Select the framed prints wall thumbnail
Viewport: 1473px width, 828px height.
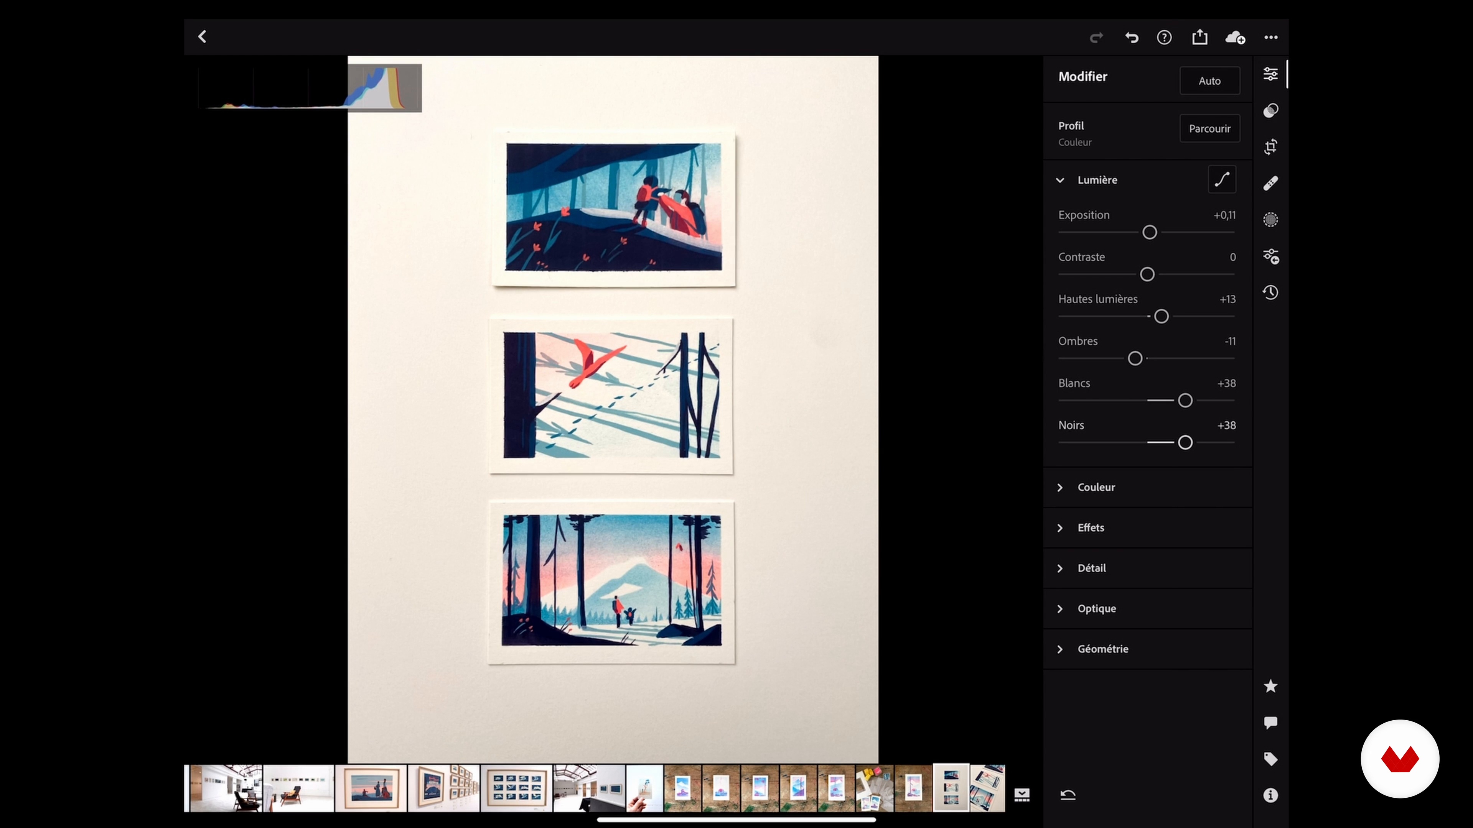coord(444,788)
